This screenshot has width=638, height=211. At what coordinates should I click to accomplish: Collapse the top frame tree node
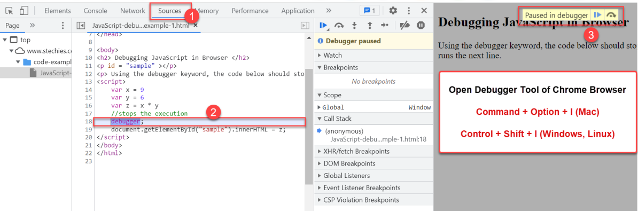click(x=4, y=40)
